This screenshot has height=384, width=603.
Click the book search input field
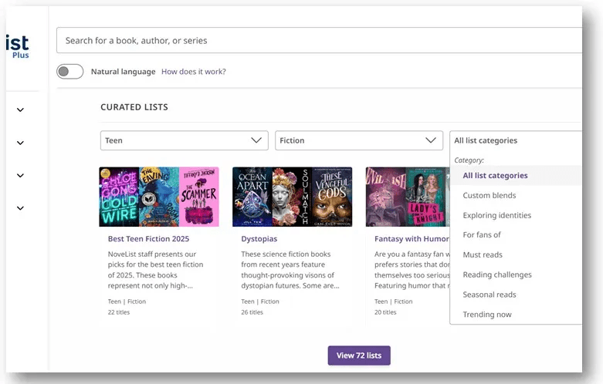pos(317,40)
